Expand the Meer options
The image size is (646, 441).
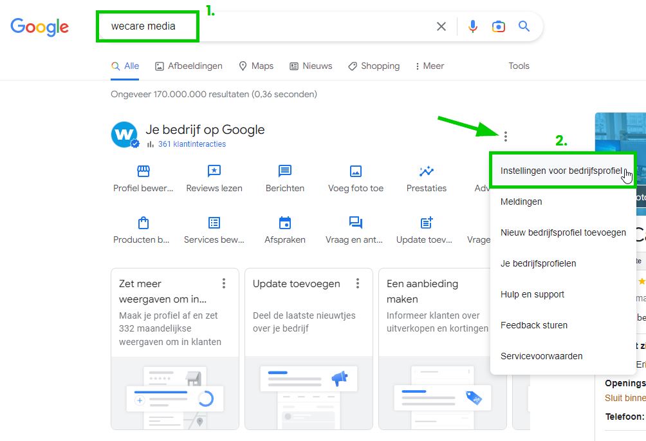tap(430, 66)
